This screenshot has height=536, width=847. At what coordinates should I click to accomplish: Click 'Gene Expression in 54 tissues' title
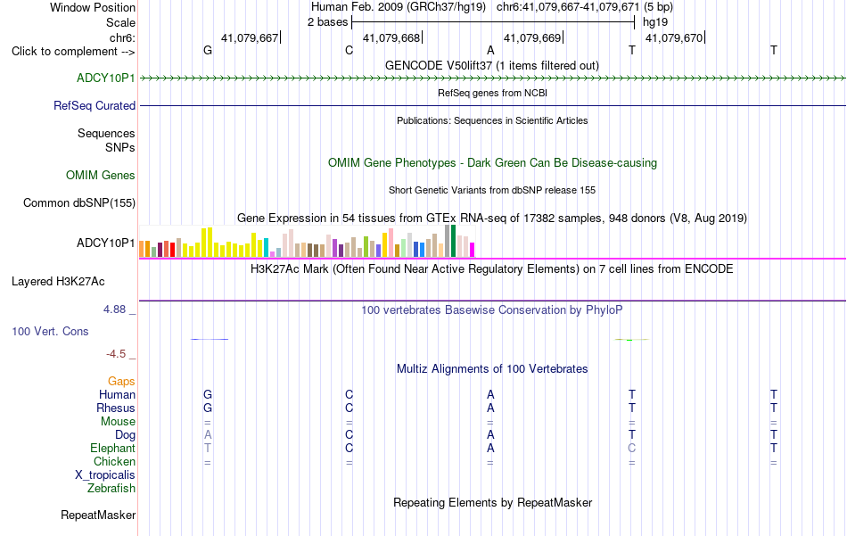[492, 219]
